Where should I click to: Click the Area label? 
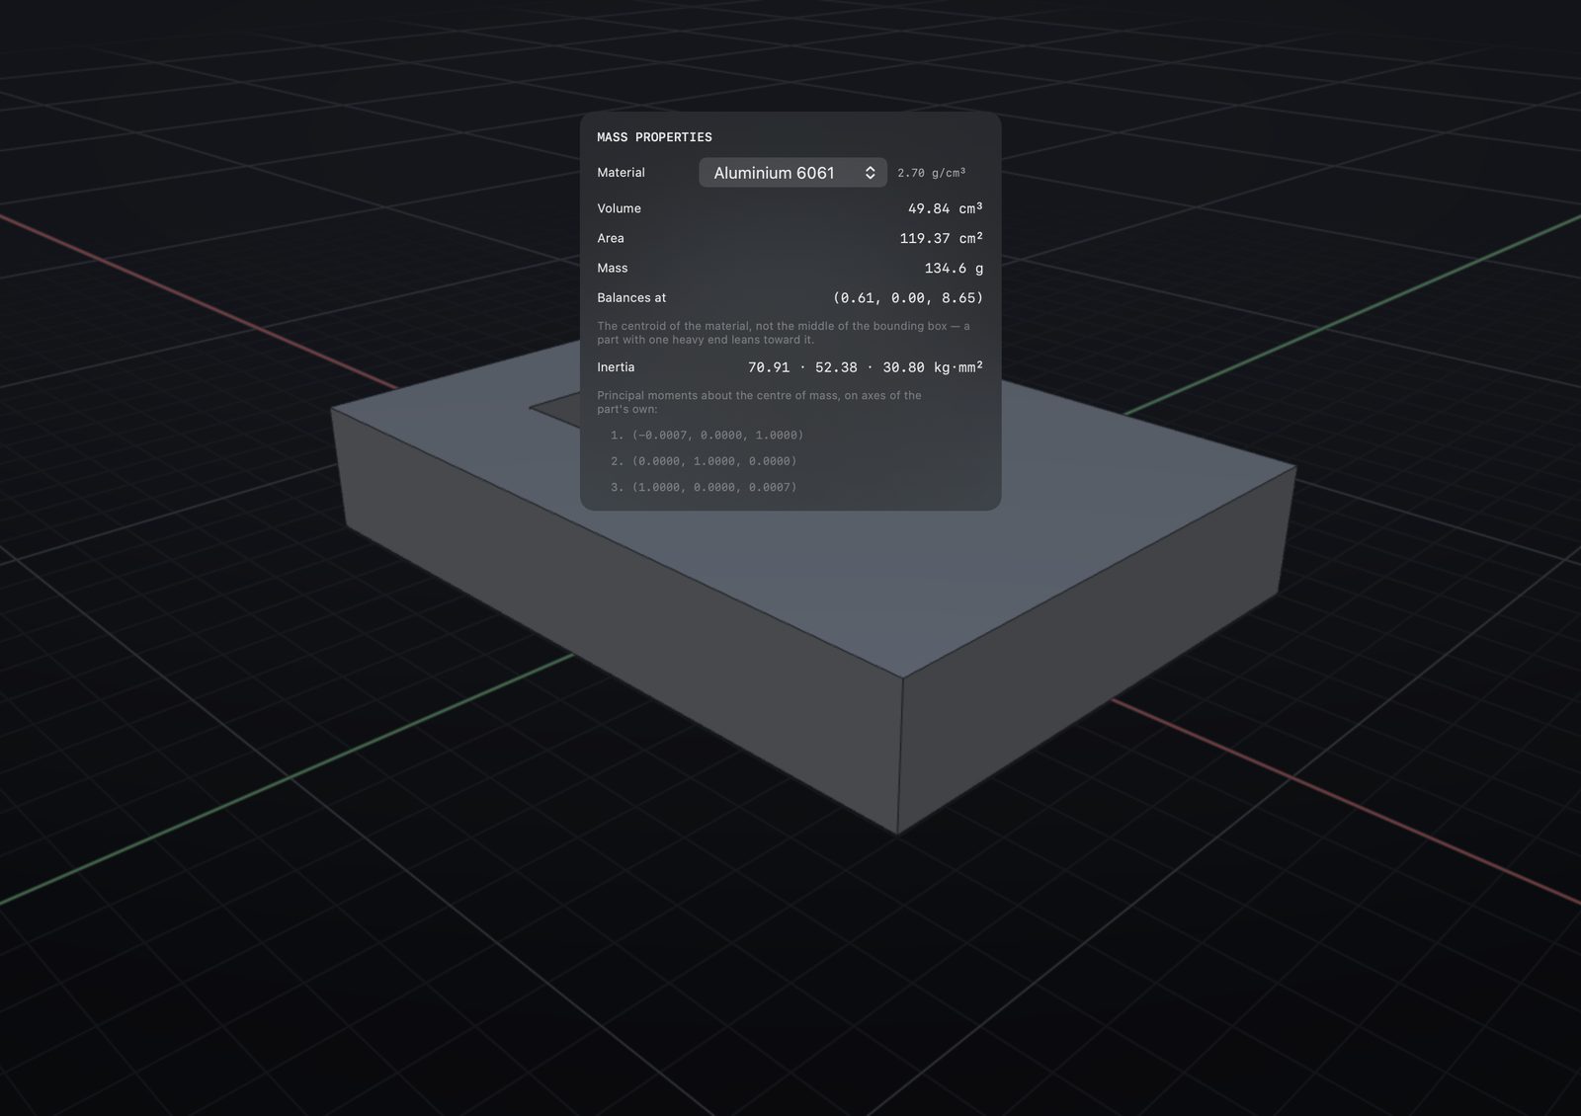[611, 238]
